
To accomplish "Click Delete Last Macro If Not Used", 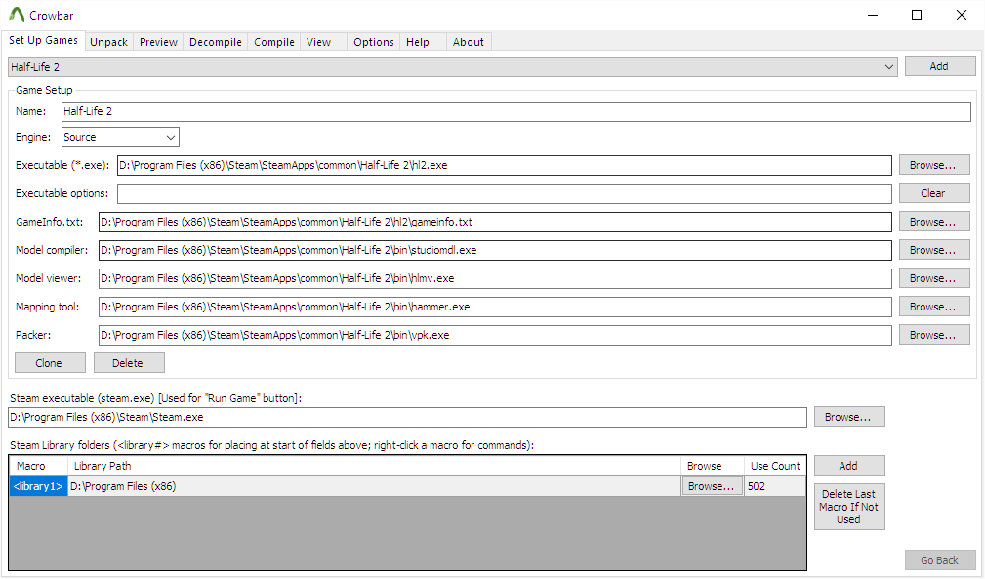I will click(849, 507).
